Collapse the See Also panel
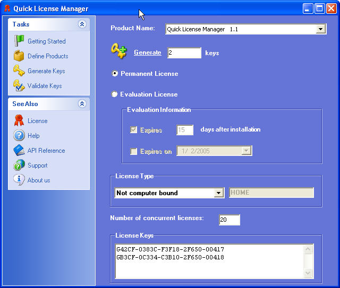 click(82, 104)
